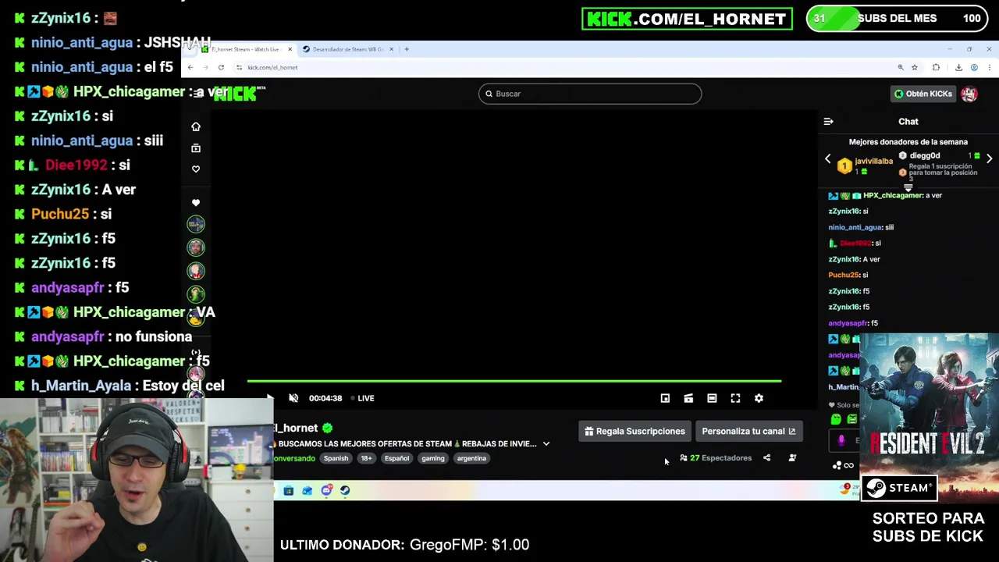
Task: Click Puchu25 username in Kick chat
Action: (844, 275)
